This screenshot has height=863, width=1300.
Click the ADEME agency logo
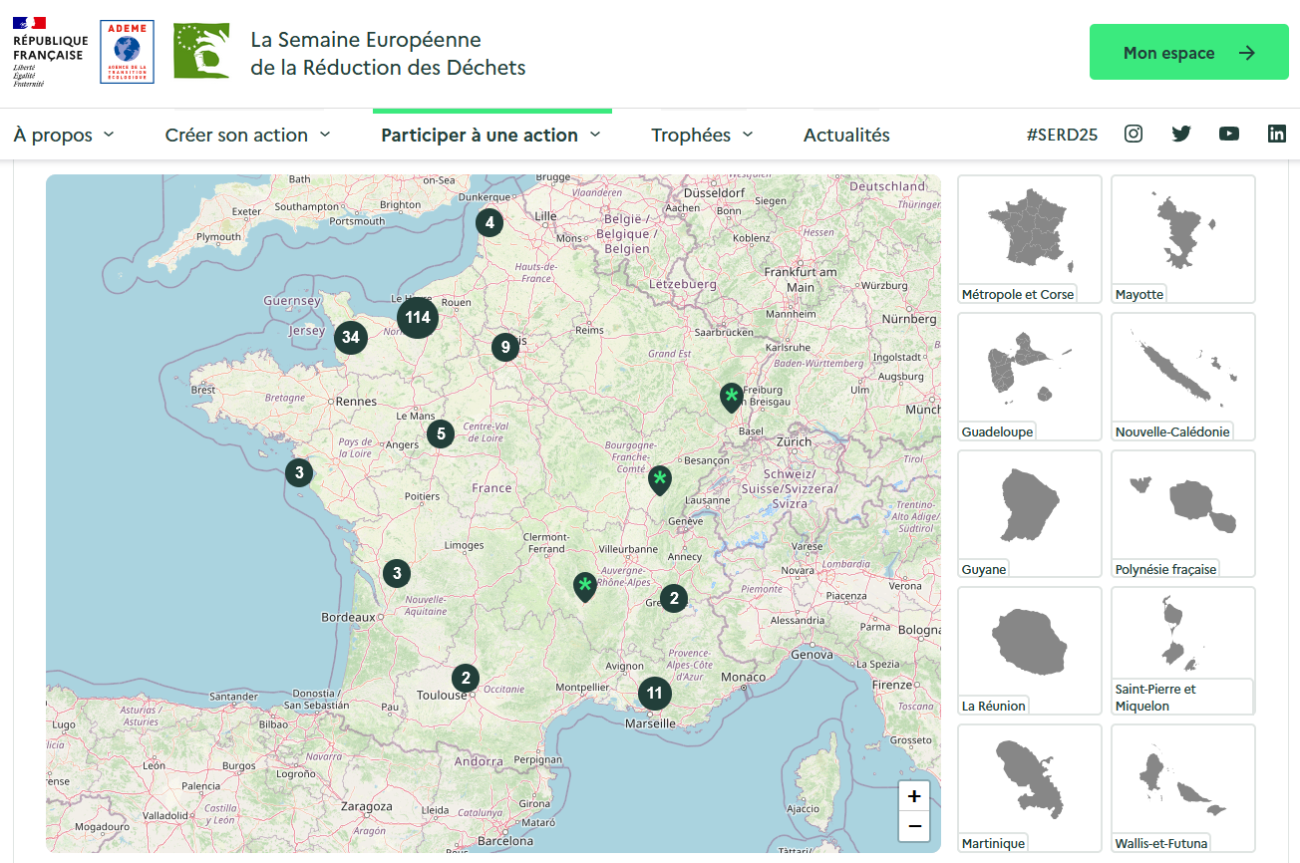(x=127, y=51)
